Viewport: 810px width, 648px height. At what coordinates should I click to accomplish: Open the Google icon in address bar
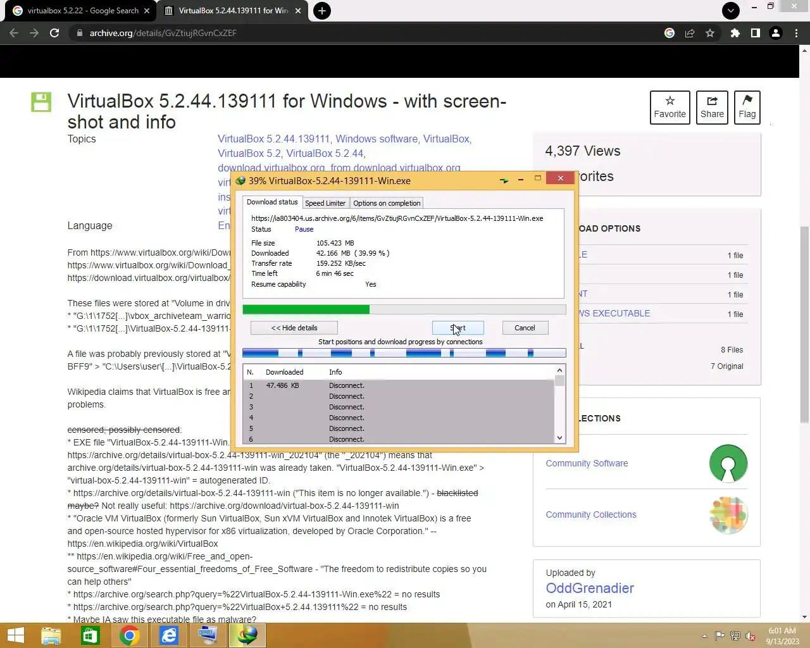[670, 33]
